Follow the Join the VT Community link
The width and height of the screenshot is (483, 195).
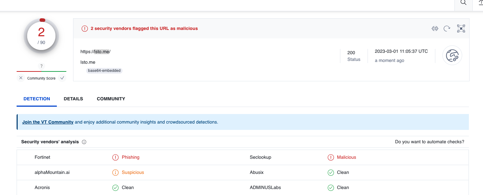[48, 122]
